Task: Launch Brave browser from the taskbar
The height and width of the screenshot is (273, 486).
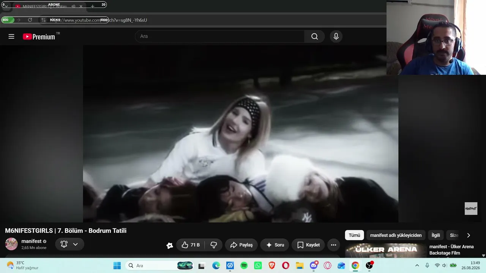Action: pos(272,266)
